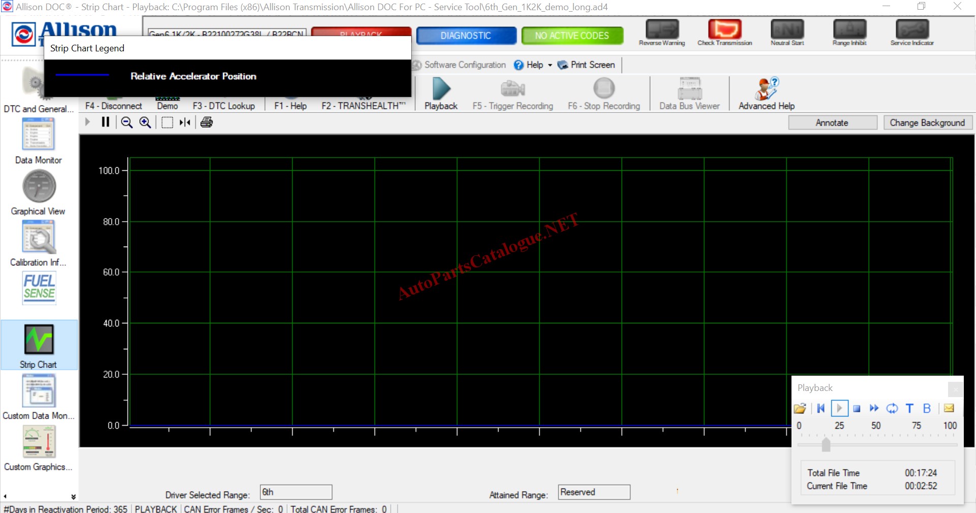Click the Annotate button

[832, 123]
